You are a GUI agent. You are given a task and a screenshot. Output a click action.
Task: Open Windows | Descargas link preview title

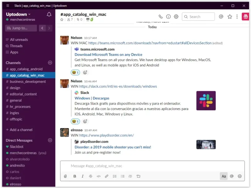[x=92, y=98]
